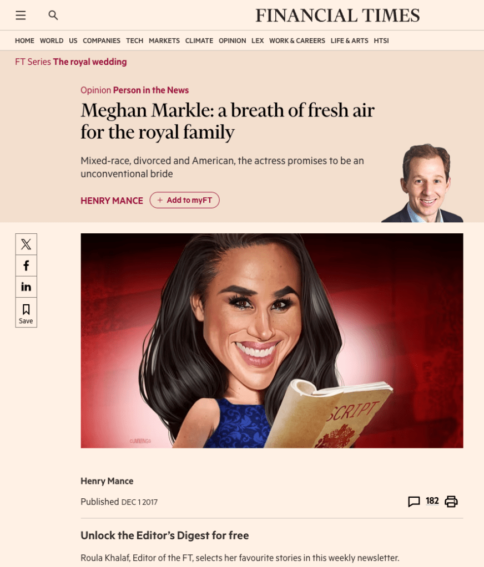Share article on Facebook
The width and height of the screenshot is (484, 567).
coord(26,265)
